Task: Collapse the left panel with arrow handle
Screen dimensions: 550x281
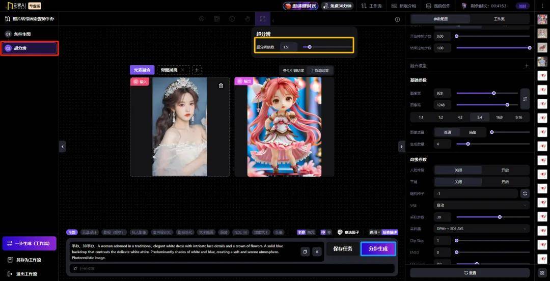Action: (63, 146)
